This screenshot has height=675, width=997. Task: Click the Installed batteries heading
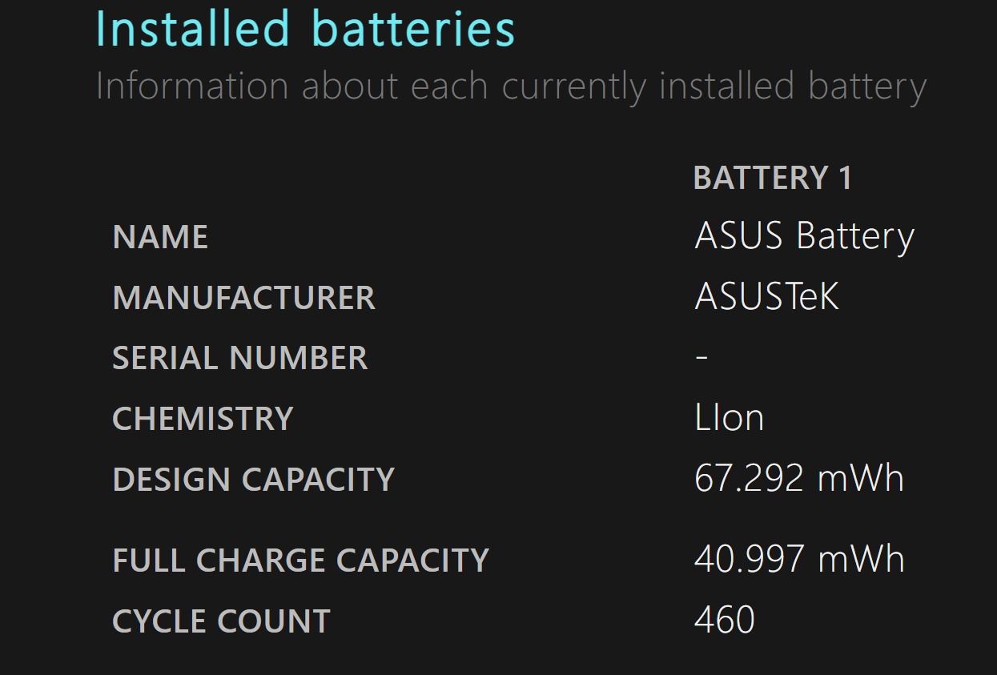point(305,29)
